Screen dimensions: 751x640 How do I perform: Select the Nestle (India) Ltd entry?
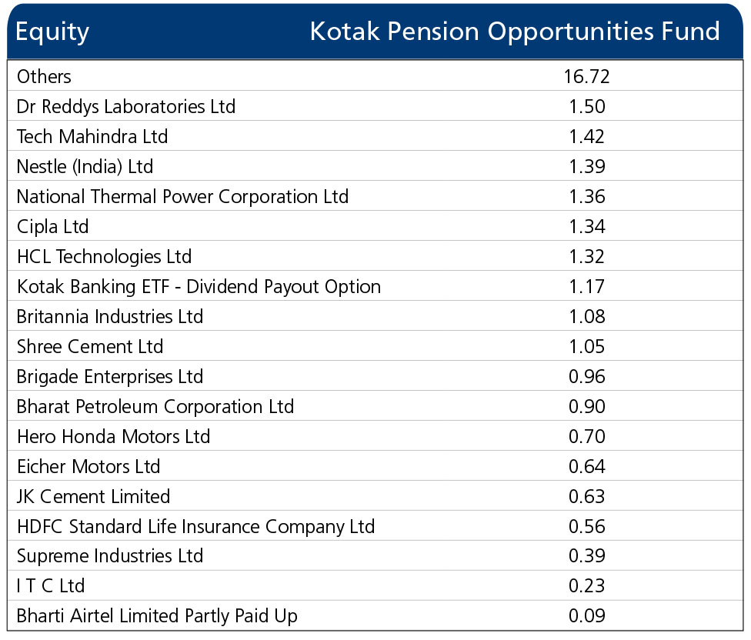(x=85, y=166)
